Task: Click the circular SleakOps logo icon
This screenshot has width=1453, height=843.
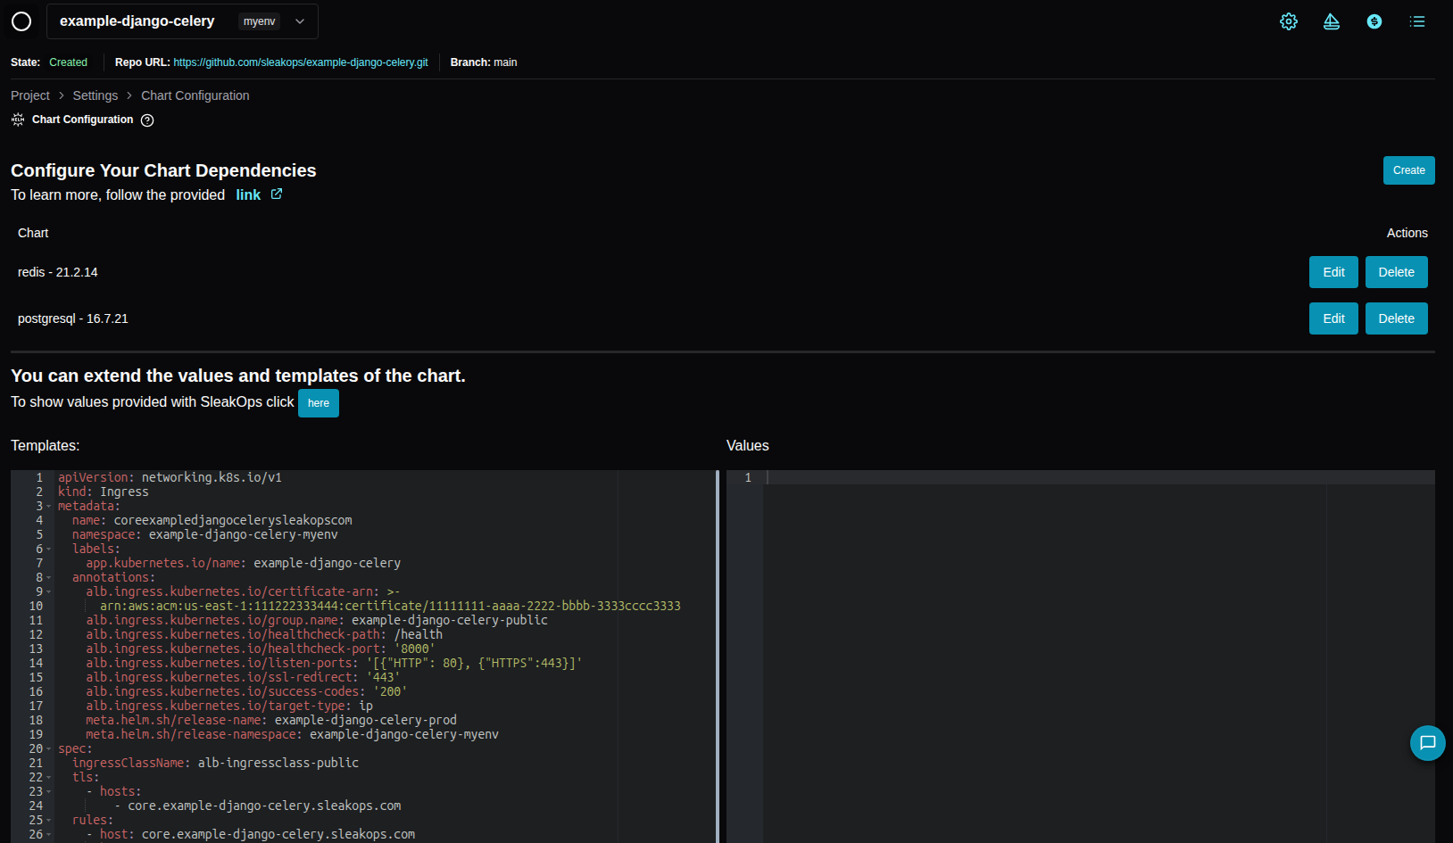Action: tap(21, 21)
